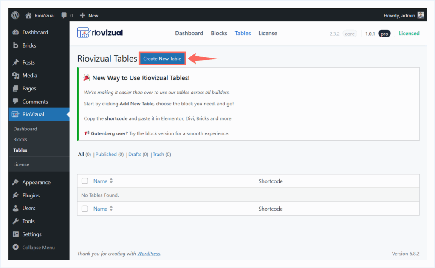Open Media library in the sidebar
Viewport: 435px width, 268px height.
coord(30,76)
